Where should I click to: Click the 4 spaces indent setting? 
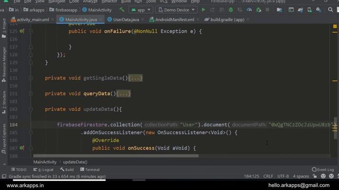coord(301,176)
